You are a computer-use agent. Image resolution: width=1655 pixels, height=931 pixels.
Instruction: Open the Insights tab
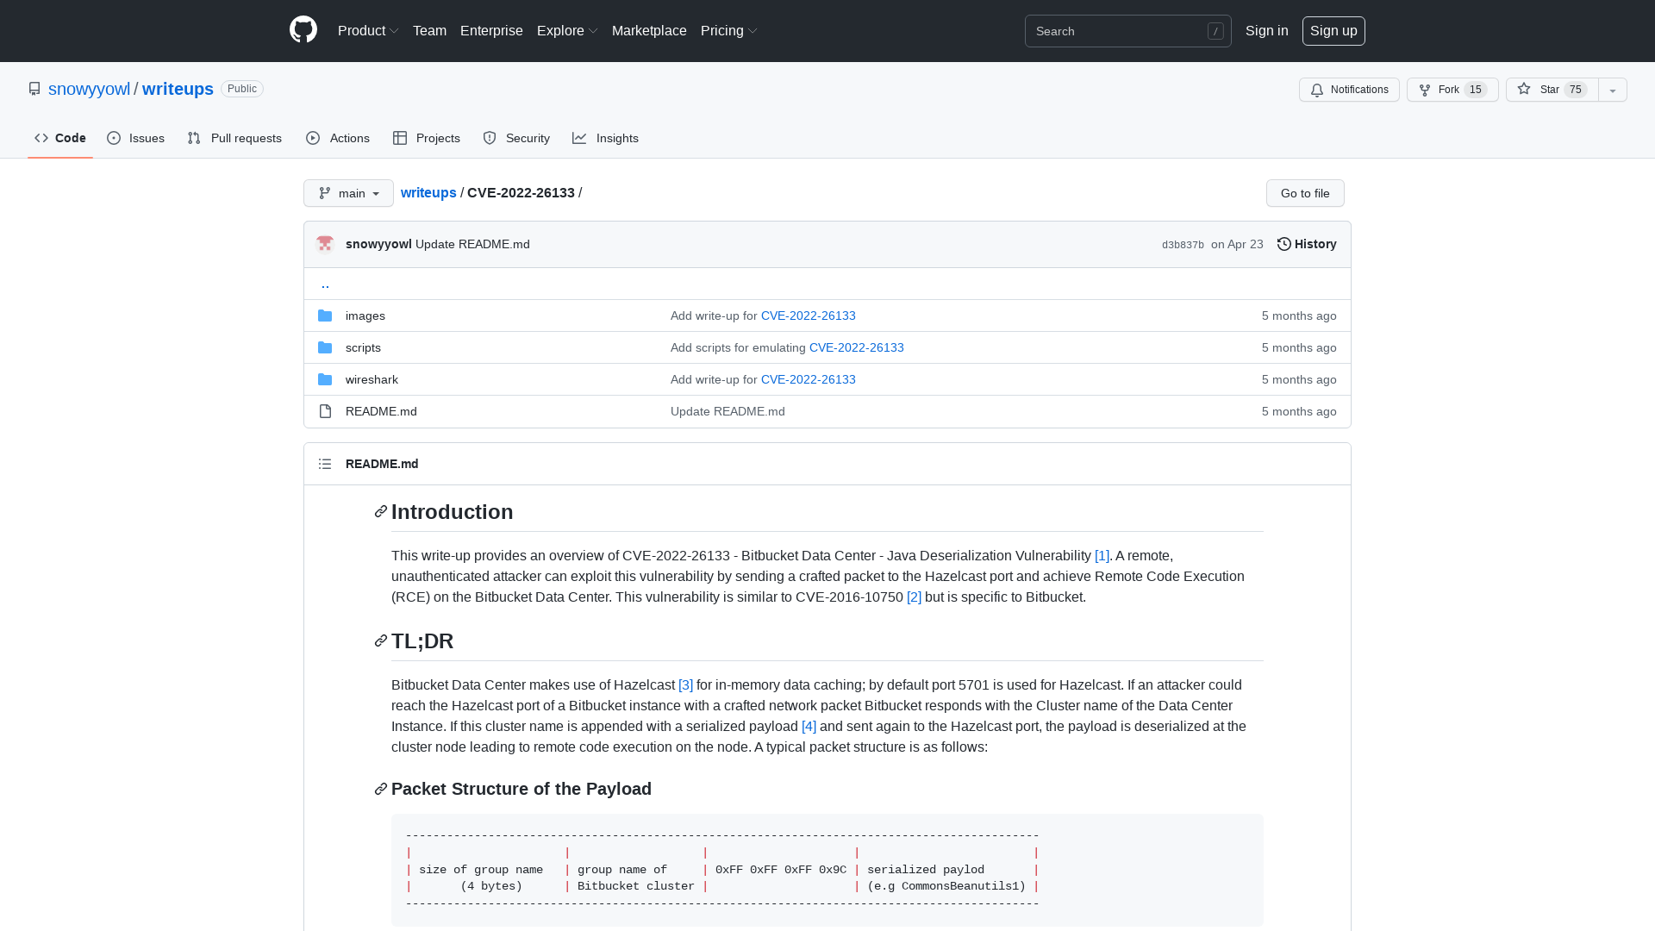pyautogui.click(x=606, y=138)
